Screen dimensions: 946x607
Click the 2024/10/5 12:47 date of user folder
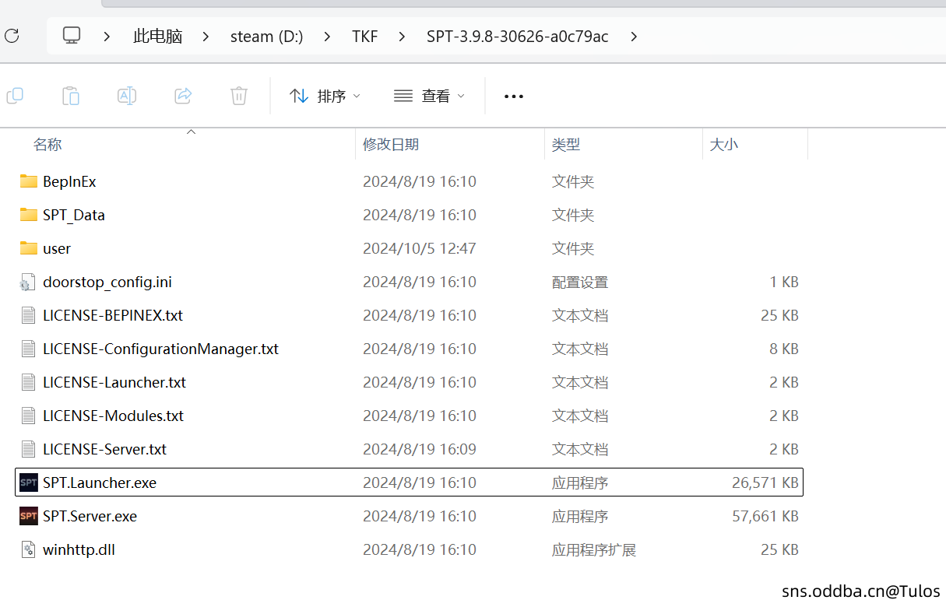pyautogui.click(x=420, y=248)
